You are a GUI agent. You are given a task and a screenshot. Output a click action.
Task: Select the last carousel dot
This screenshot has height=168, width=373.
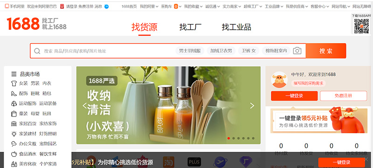(x=253, y=138)
